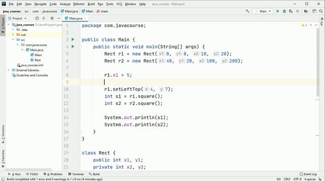Open the Navigate menu
This screenshot has height=182, width=325.
pyautogui.click(x=41, y=4)
